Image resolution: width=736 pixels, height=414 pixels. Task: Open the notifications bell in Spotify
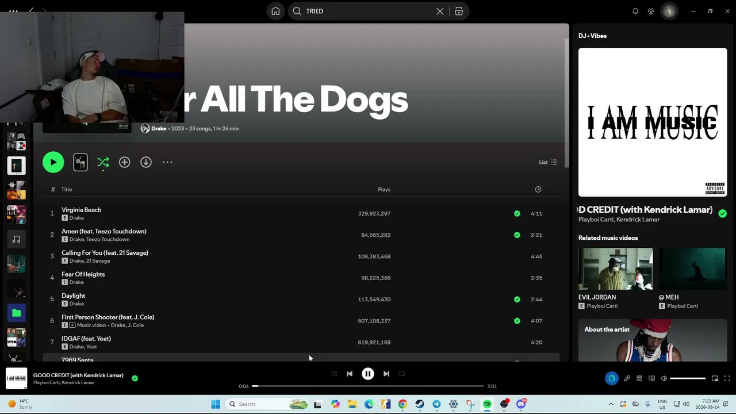coord(635,11)
